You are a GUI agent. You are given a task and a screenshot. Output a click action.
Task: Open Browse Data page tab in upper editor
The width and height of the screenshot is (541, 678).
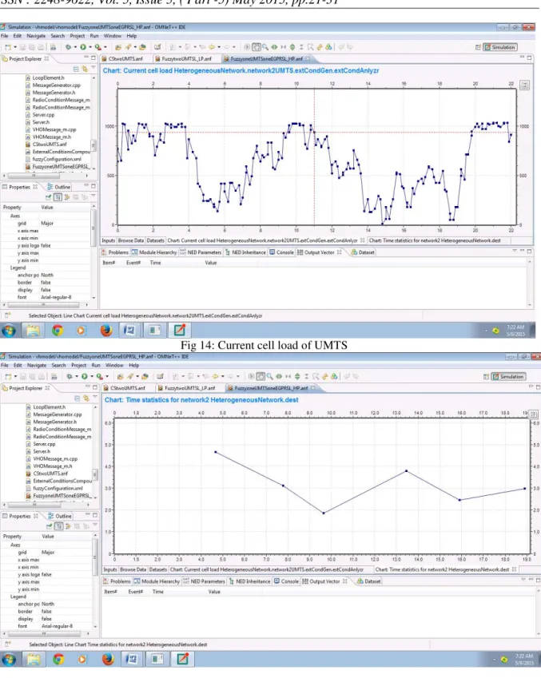point(130,240)
